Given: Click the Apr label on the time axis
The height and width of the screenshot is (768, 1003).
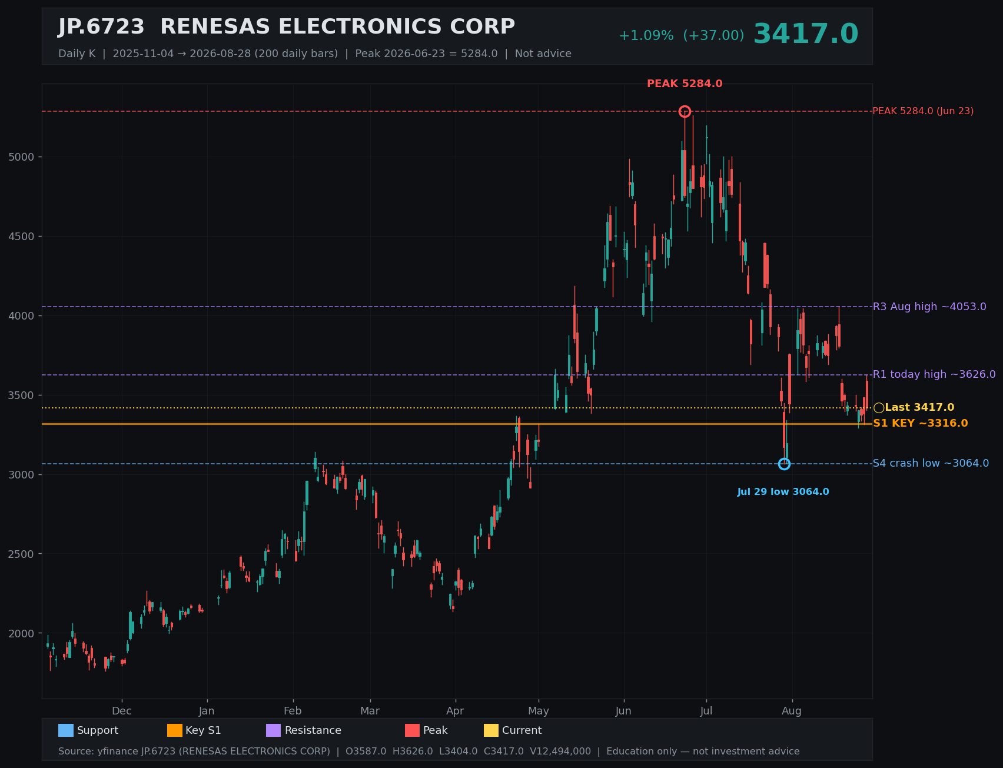Looking at the screenshot, I should click(455, 711).
